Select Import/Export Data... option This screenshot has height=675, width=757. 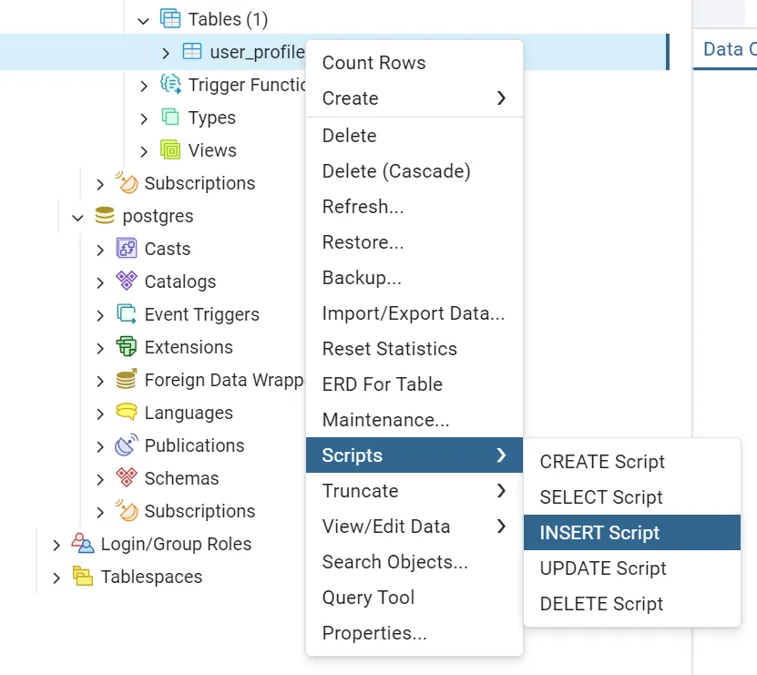click(414, 313)
